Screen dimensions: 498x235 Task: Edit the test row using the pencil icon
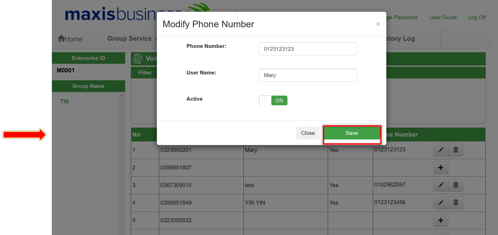[441, 185]
